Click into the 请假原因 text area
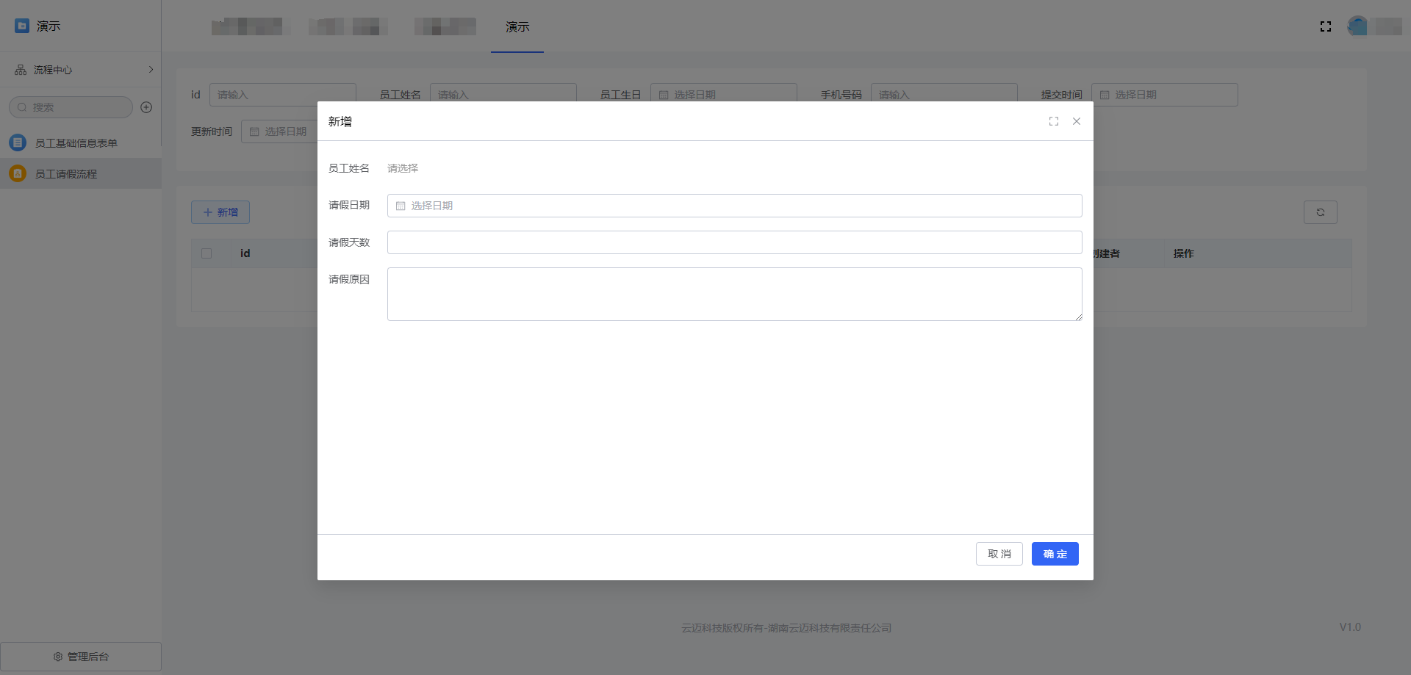 [733, 294]
